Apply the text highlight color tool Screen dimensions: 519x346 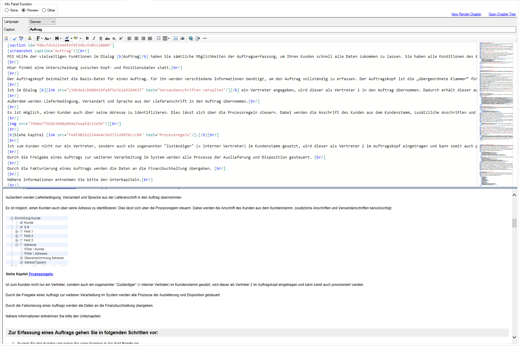[76, 38]
